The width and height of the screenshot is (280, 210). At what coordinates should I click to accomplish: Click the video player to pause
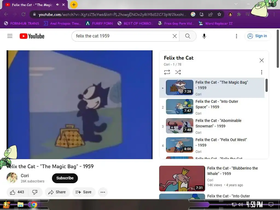click(80, 105)
